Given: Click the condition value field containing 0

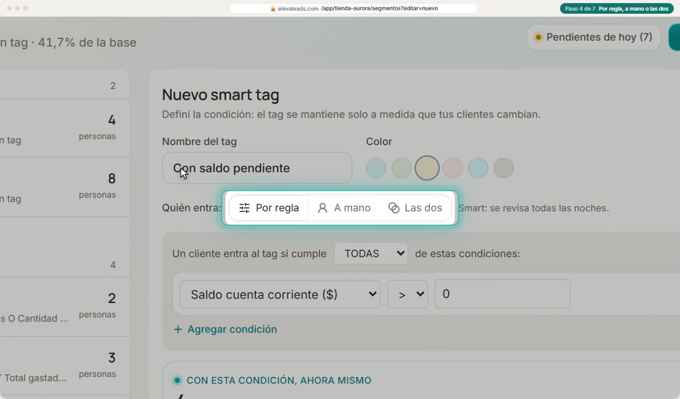Looking at the screenshot, I should [x=503, y=294].
